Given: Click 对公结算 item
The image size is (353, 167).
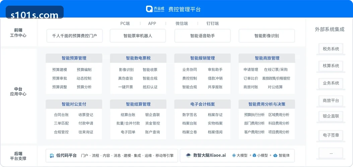Looking at the screenshot, I should tap(275, 87).
